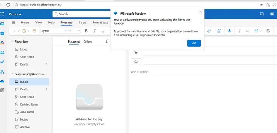
Task: Click the blue paint brush ribbon icon
Action: (x=256, y=31)
